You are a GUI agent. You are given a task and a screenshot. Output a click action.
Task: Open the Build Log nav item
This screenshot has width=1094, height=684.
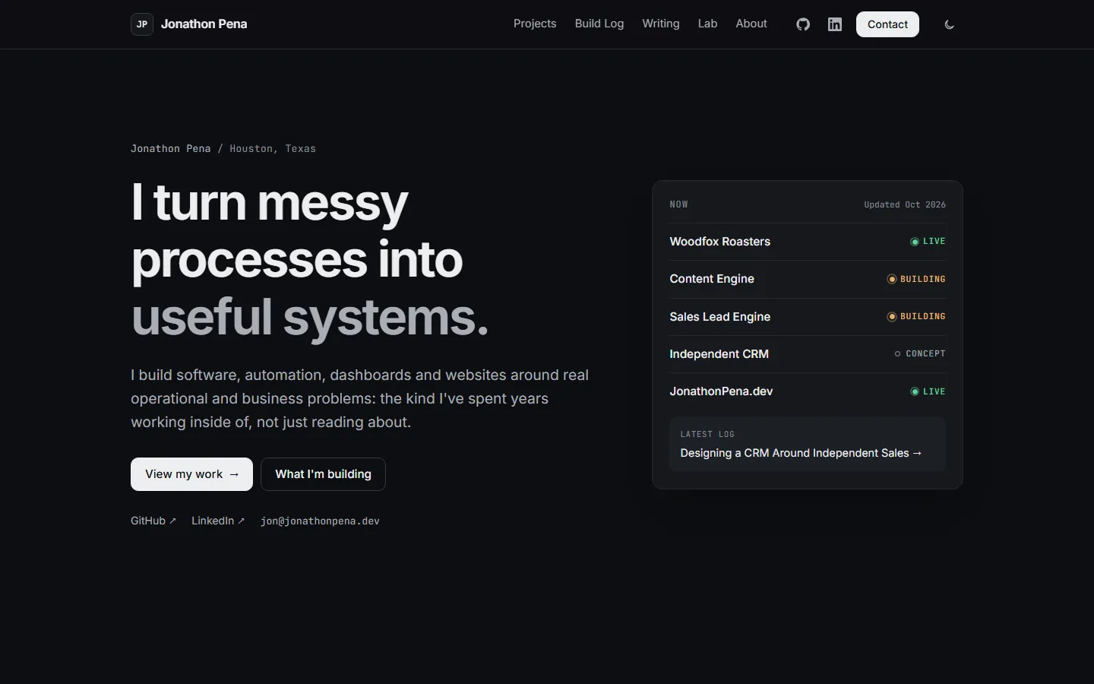[x=599, y=24]
